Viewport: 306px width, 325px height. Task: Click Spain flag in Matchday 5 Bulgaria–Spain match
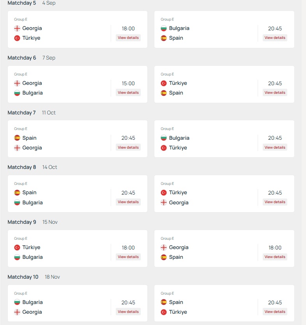coord(164,38)
